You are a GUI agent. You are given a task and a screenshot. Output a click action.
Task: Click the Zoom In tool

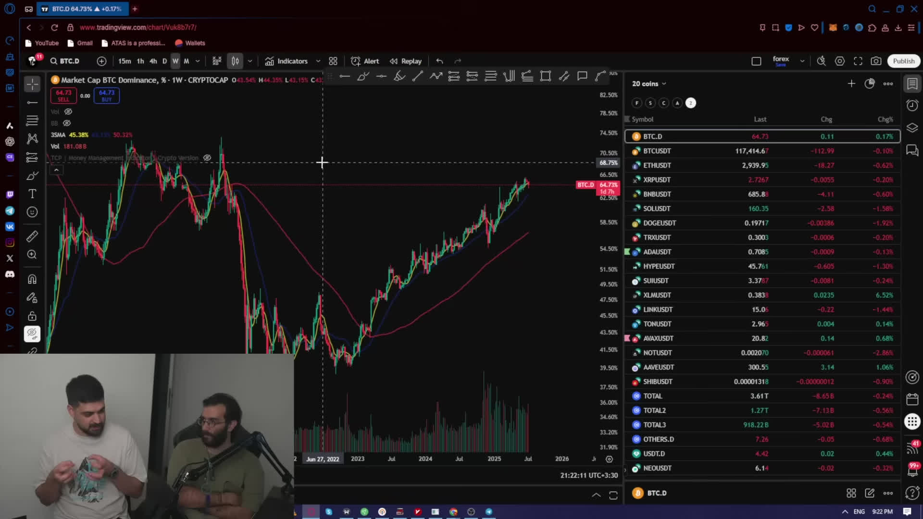pos(32,255)
